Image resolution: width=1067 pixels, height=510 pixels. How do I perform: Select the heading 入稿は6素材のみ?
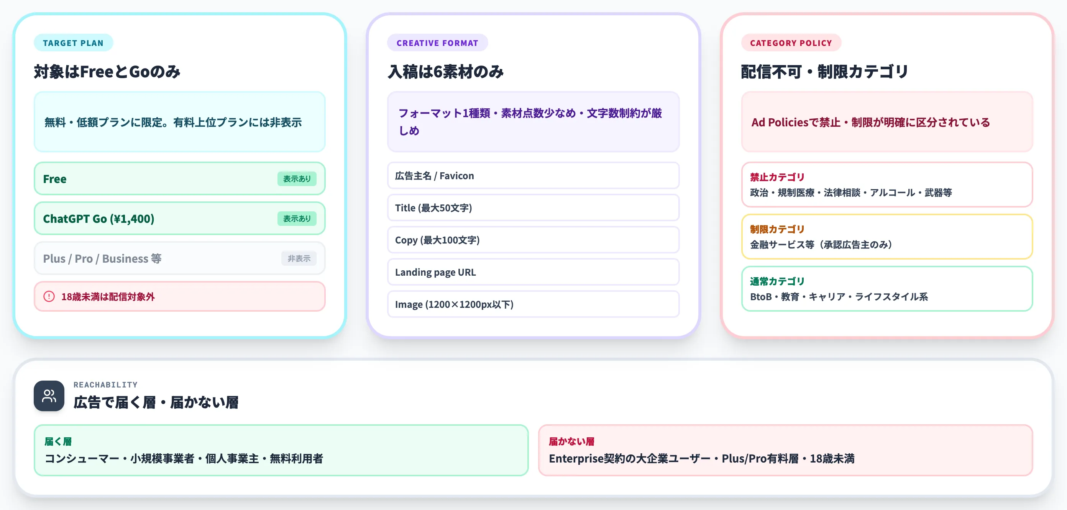pyautogui.click(x=445, y=72)
